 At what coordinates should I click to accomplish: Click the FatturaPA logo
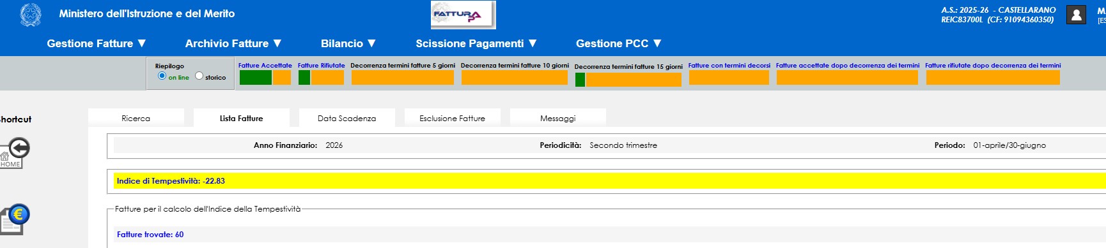click(463, 15)
